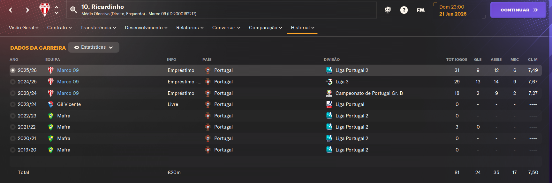Click the search magnifier icon
Screen dimensions: 552x183
tap(74, 10)
